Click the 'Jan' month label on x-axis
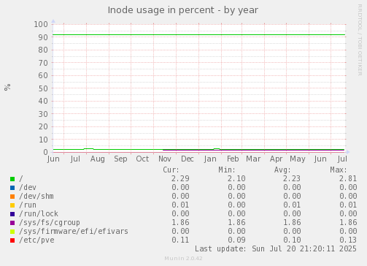 click(x=210, y=159)
